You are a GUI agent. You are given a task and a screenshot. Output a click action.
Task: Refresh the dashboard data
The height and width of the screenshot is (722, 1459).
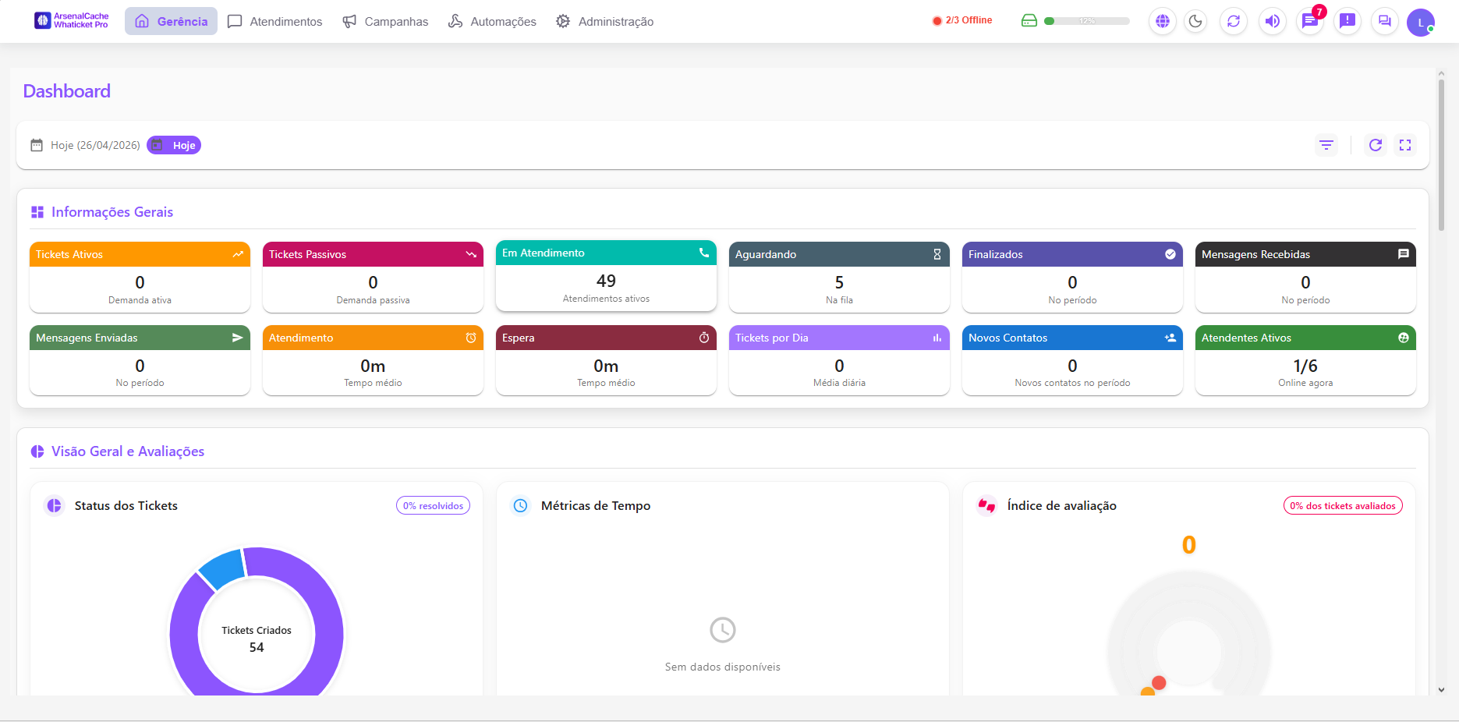1375,145
